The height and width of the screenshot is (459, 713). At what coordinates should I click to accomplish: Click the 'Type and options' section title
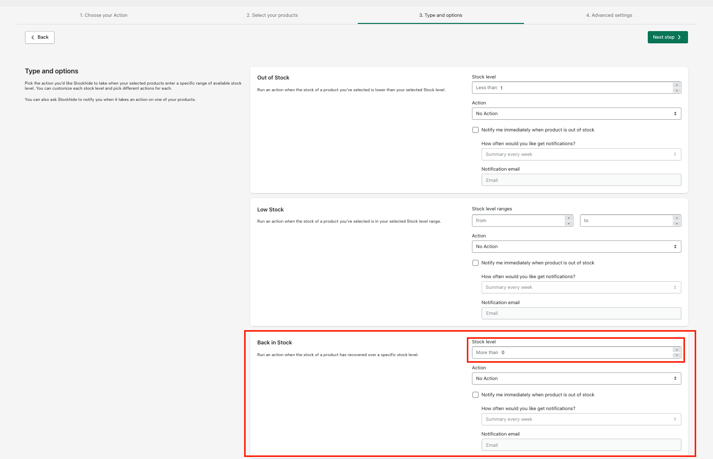click(51, 71)
